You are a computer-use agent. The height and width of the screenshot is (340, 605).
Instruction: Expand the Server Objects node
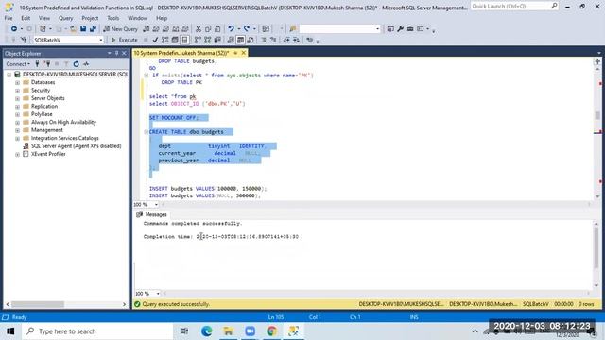[17, 98]
